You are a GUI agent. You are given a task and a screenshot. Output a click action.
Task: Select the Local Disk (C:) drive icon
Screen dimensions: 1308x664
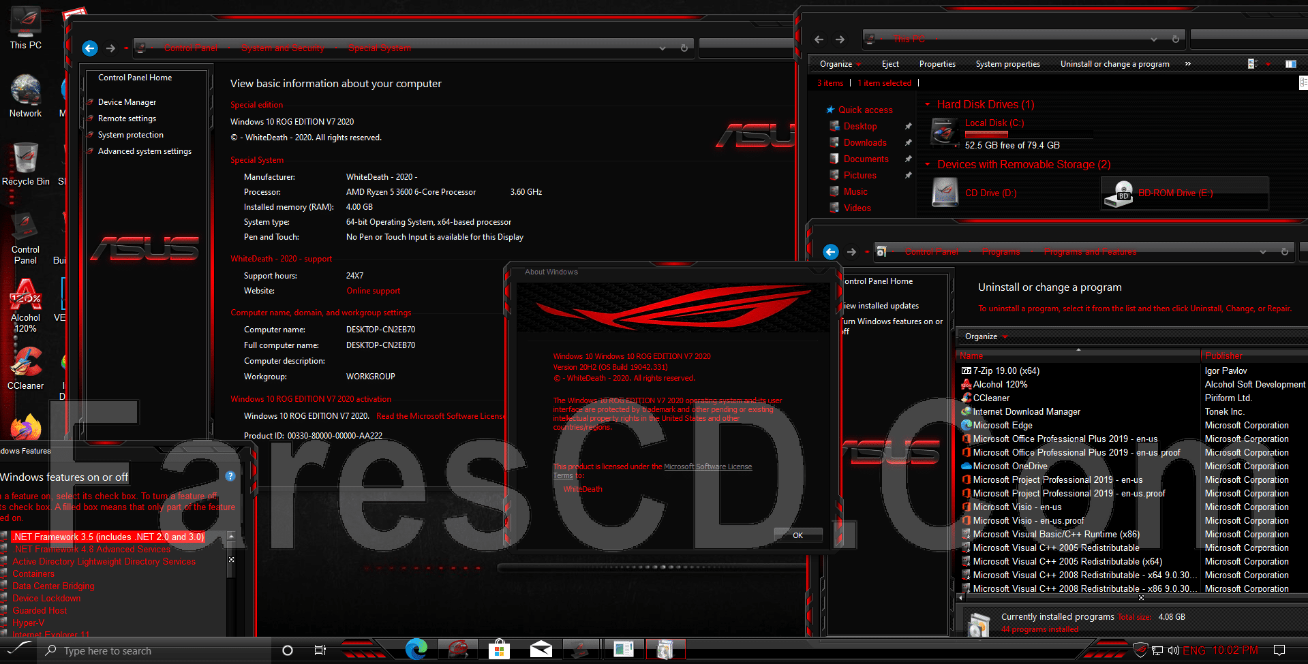[x=945, y=132]
